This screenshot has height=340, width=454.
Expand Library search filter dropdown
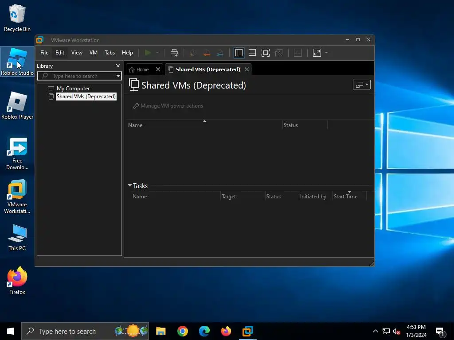click(x=118, y=76)
